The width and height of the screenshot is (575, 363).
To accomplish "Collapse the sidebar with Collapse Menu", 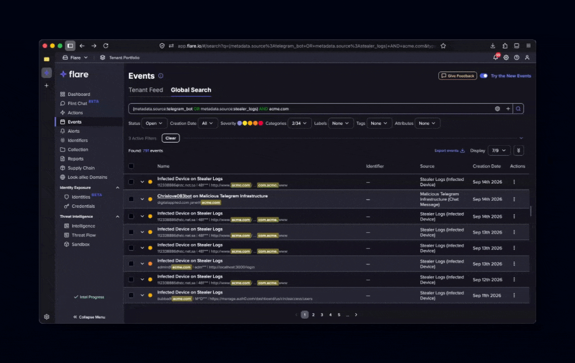I will [89, 317].
